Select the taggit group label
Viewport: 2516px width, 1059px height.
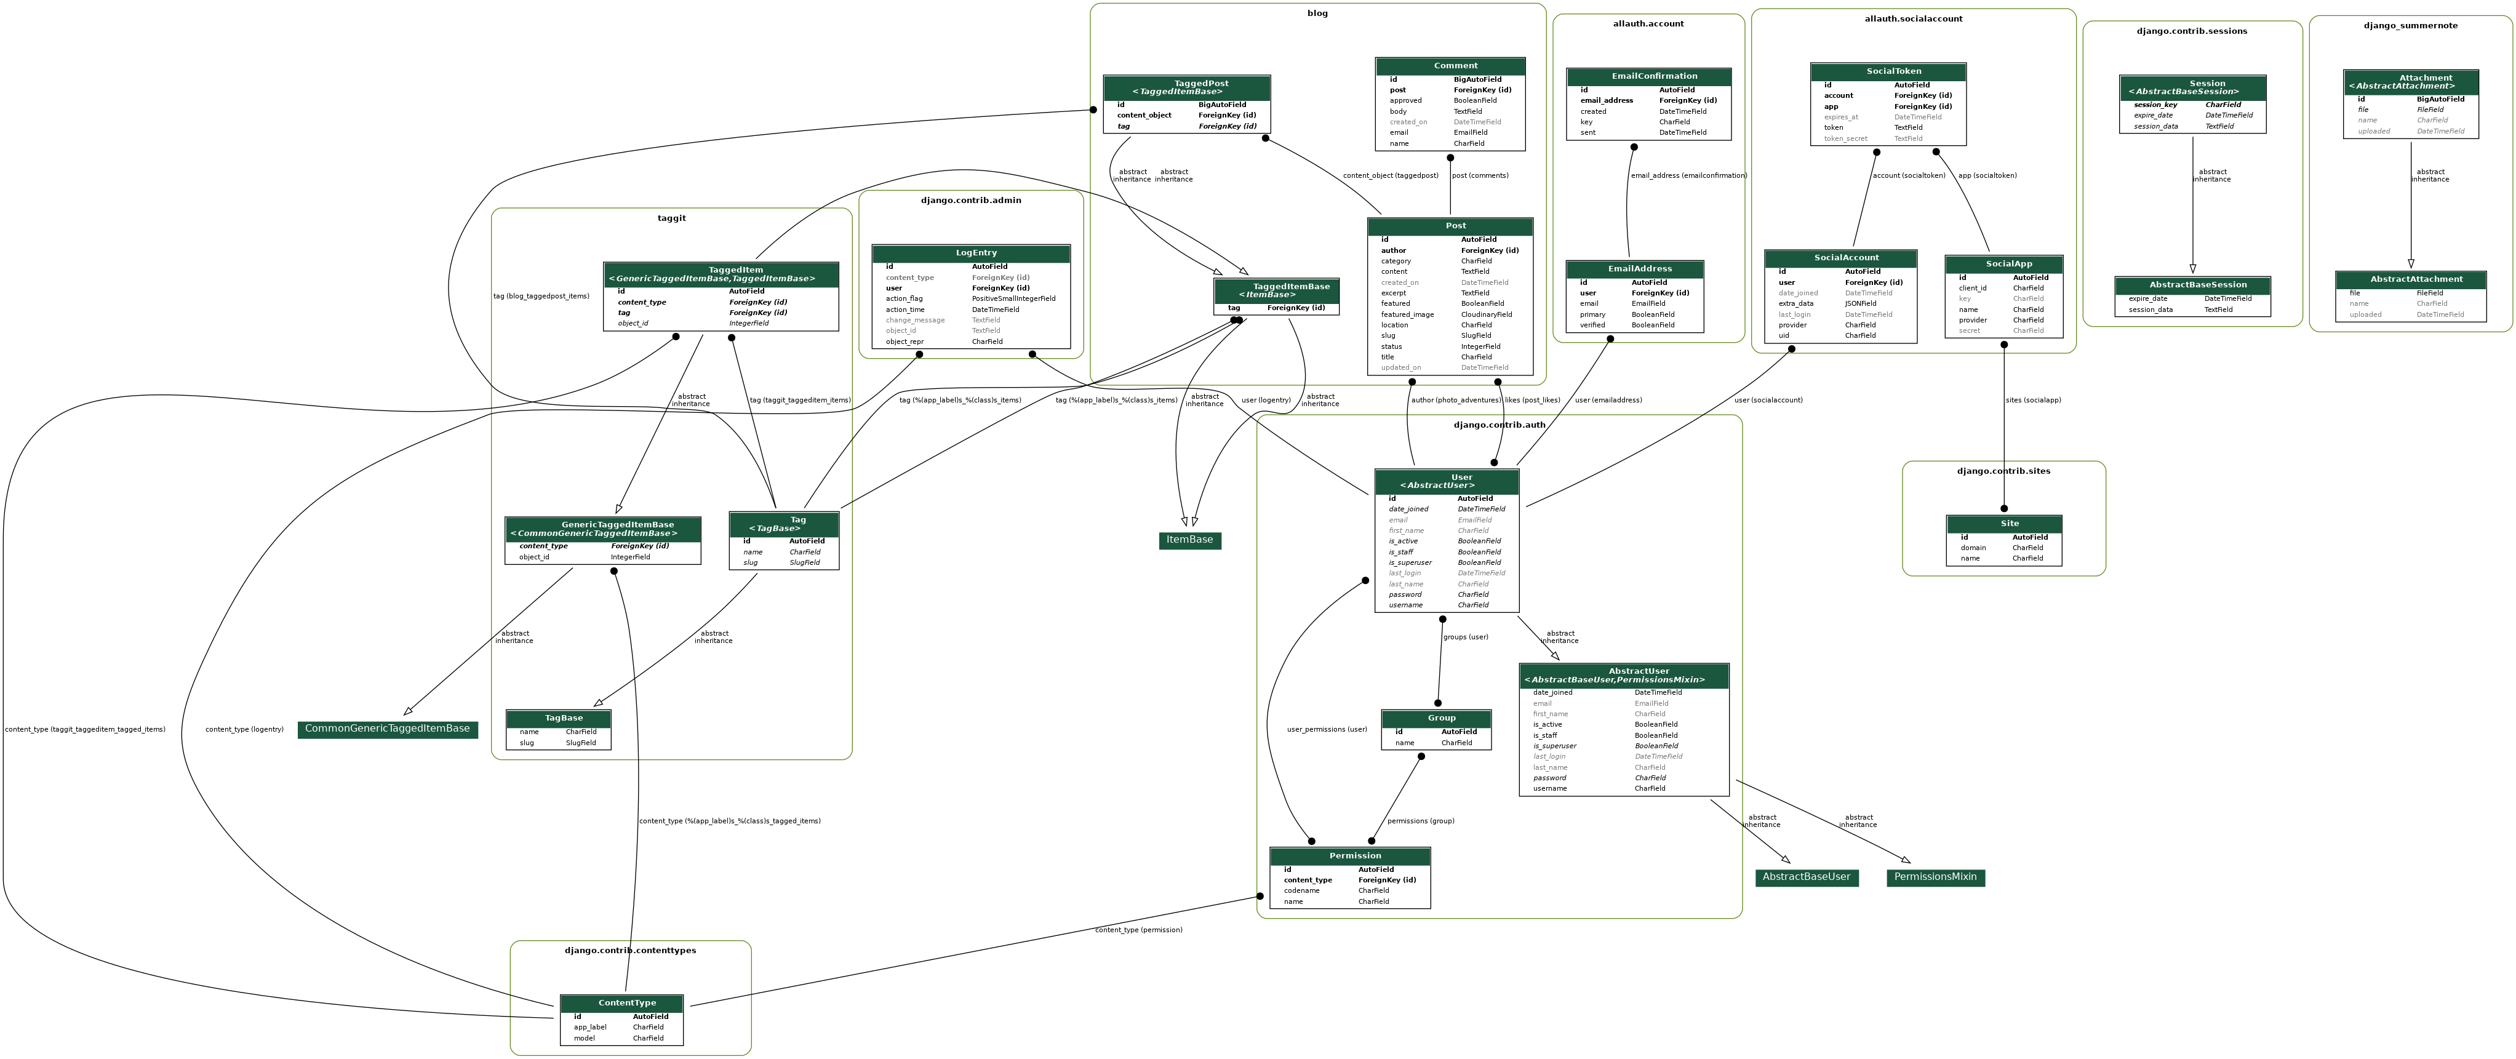(x=671, y=218)
